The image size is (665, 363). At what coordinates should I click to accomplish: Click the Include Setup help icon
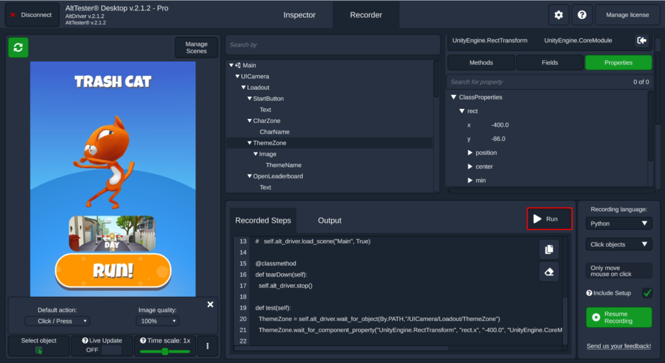coord(589,293)
